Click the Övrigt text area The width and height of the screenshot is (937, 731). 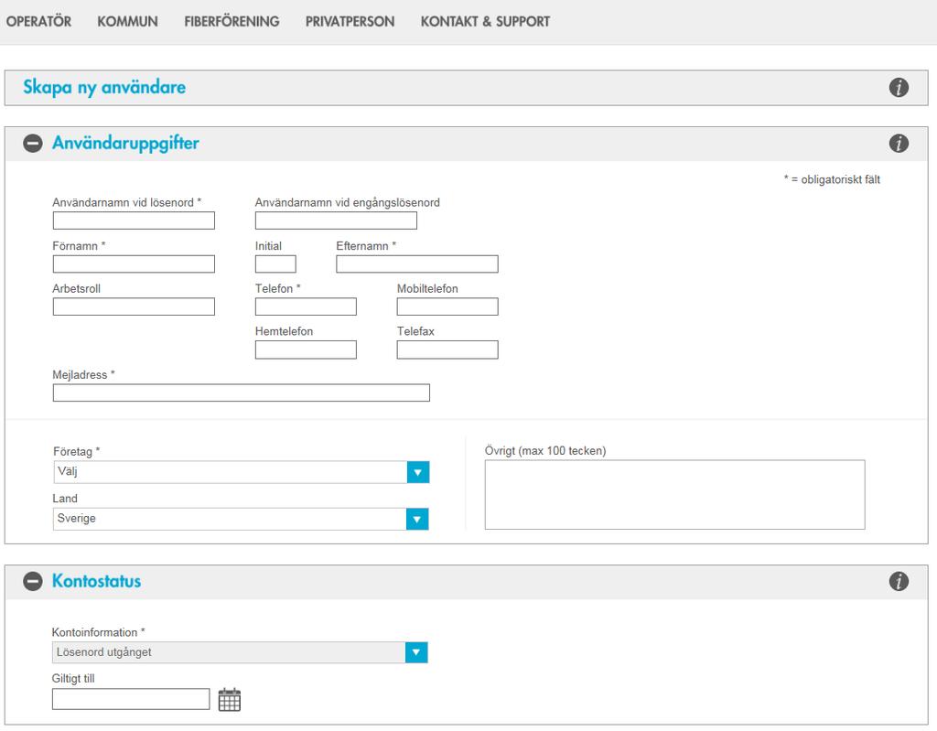pyautogui.click(x=674, y=494)
